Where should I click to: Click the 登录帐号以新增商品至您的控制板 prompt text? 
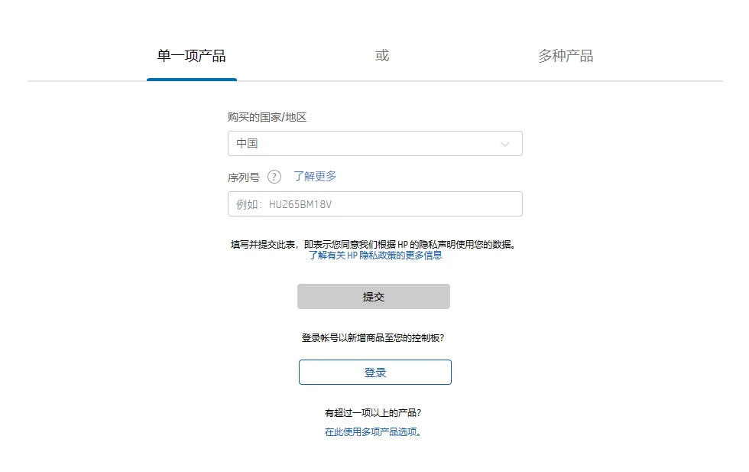373,337
